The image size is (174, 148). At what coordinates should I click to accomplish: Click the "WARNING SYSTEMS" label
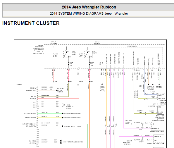[x=159, y=87]
